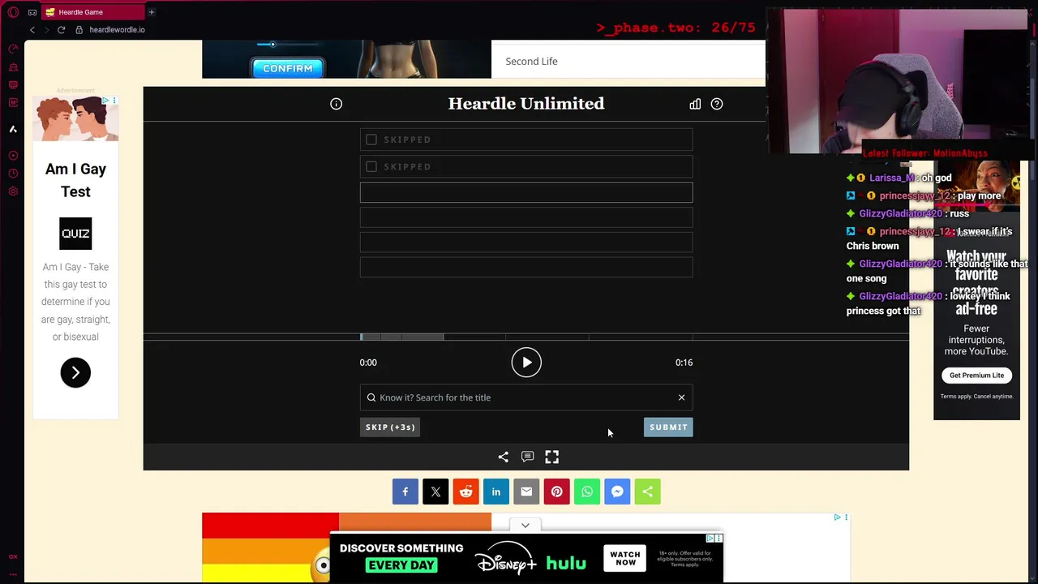Viewport: 1038px width, 584px height.
Task: Open the Second Life ad link
Action: [x=531, y=62]
